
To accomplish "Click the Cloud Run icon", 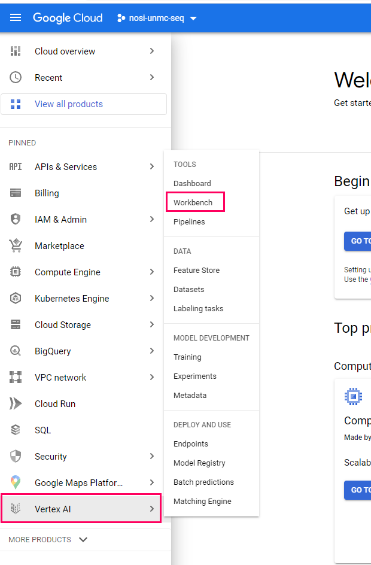I will point(16,403).
